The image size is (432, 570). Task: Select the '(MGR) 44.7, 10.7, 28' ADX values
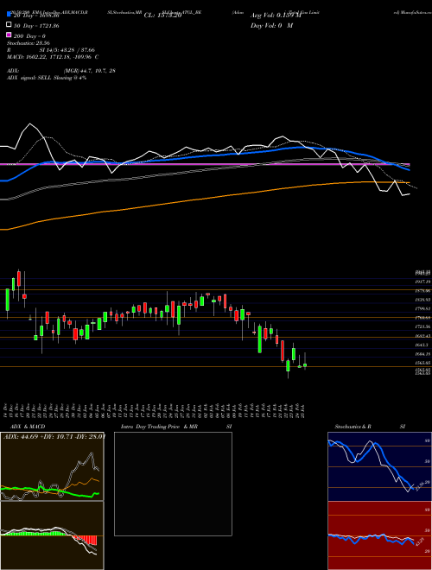point(90,71)
